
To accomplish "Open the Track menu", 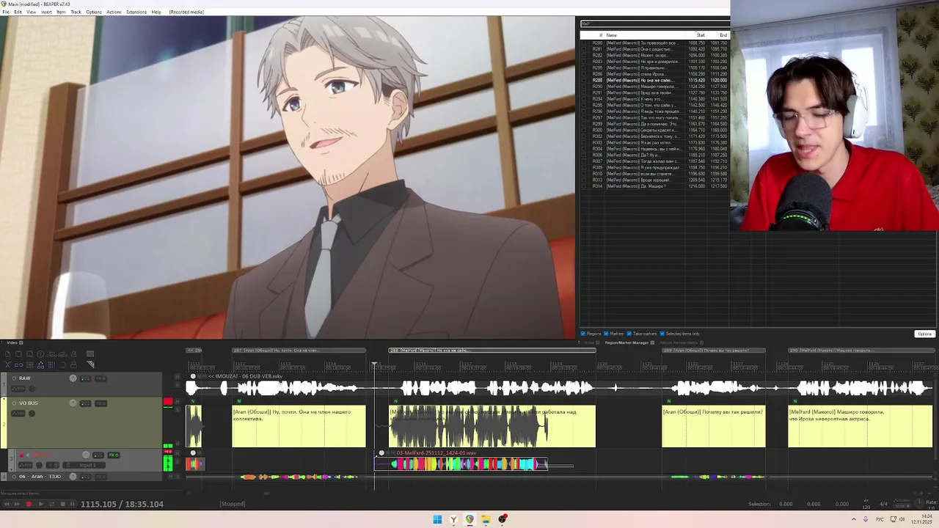I will 76,12.
